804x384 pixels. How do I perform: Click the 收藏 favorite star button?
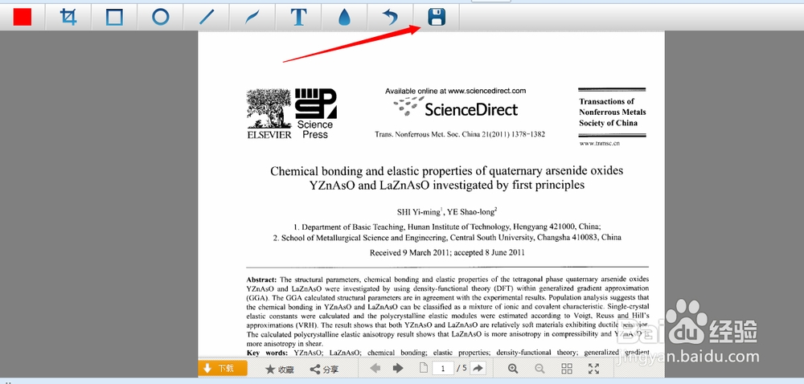280,370
